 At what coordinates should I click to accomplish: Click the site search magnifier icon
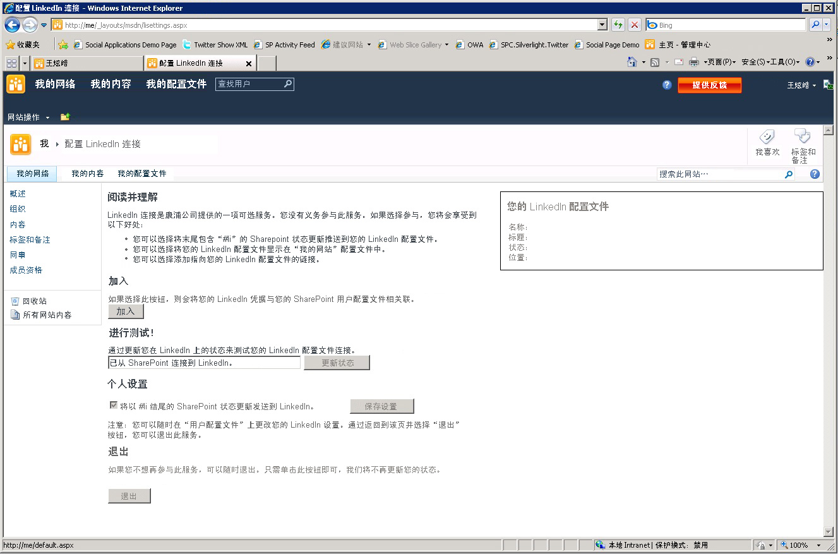click(789, 174)
